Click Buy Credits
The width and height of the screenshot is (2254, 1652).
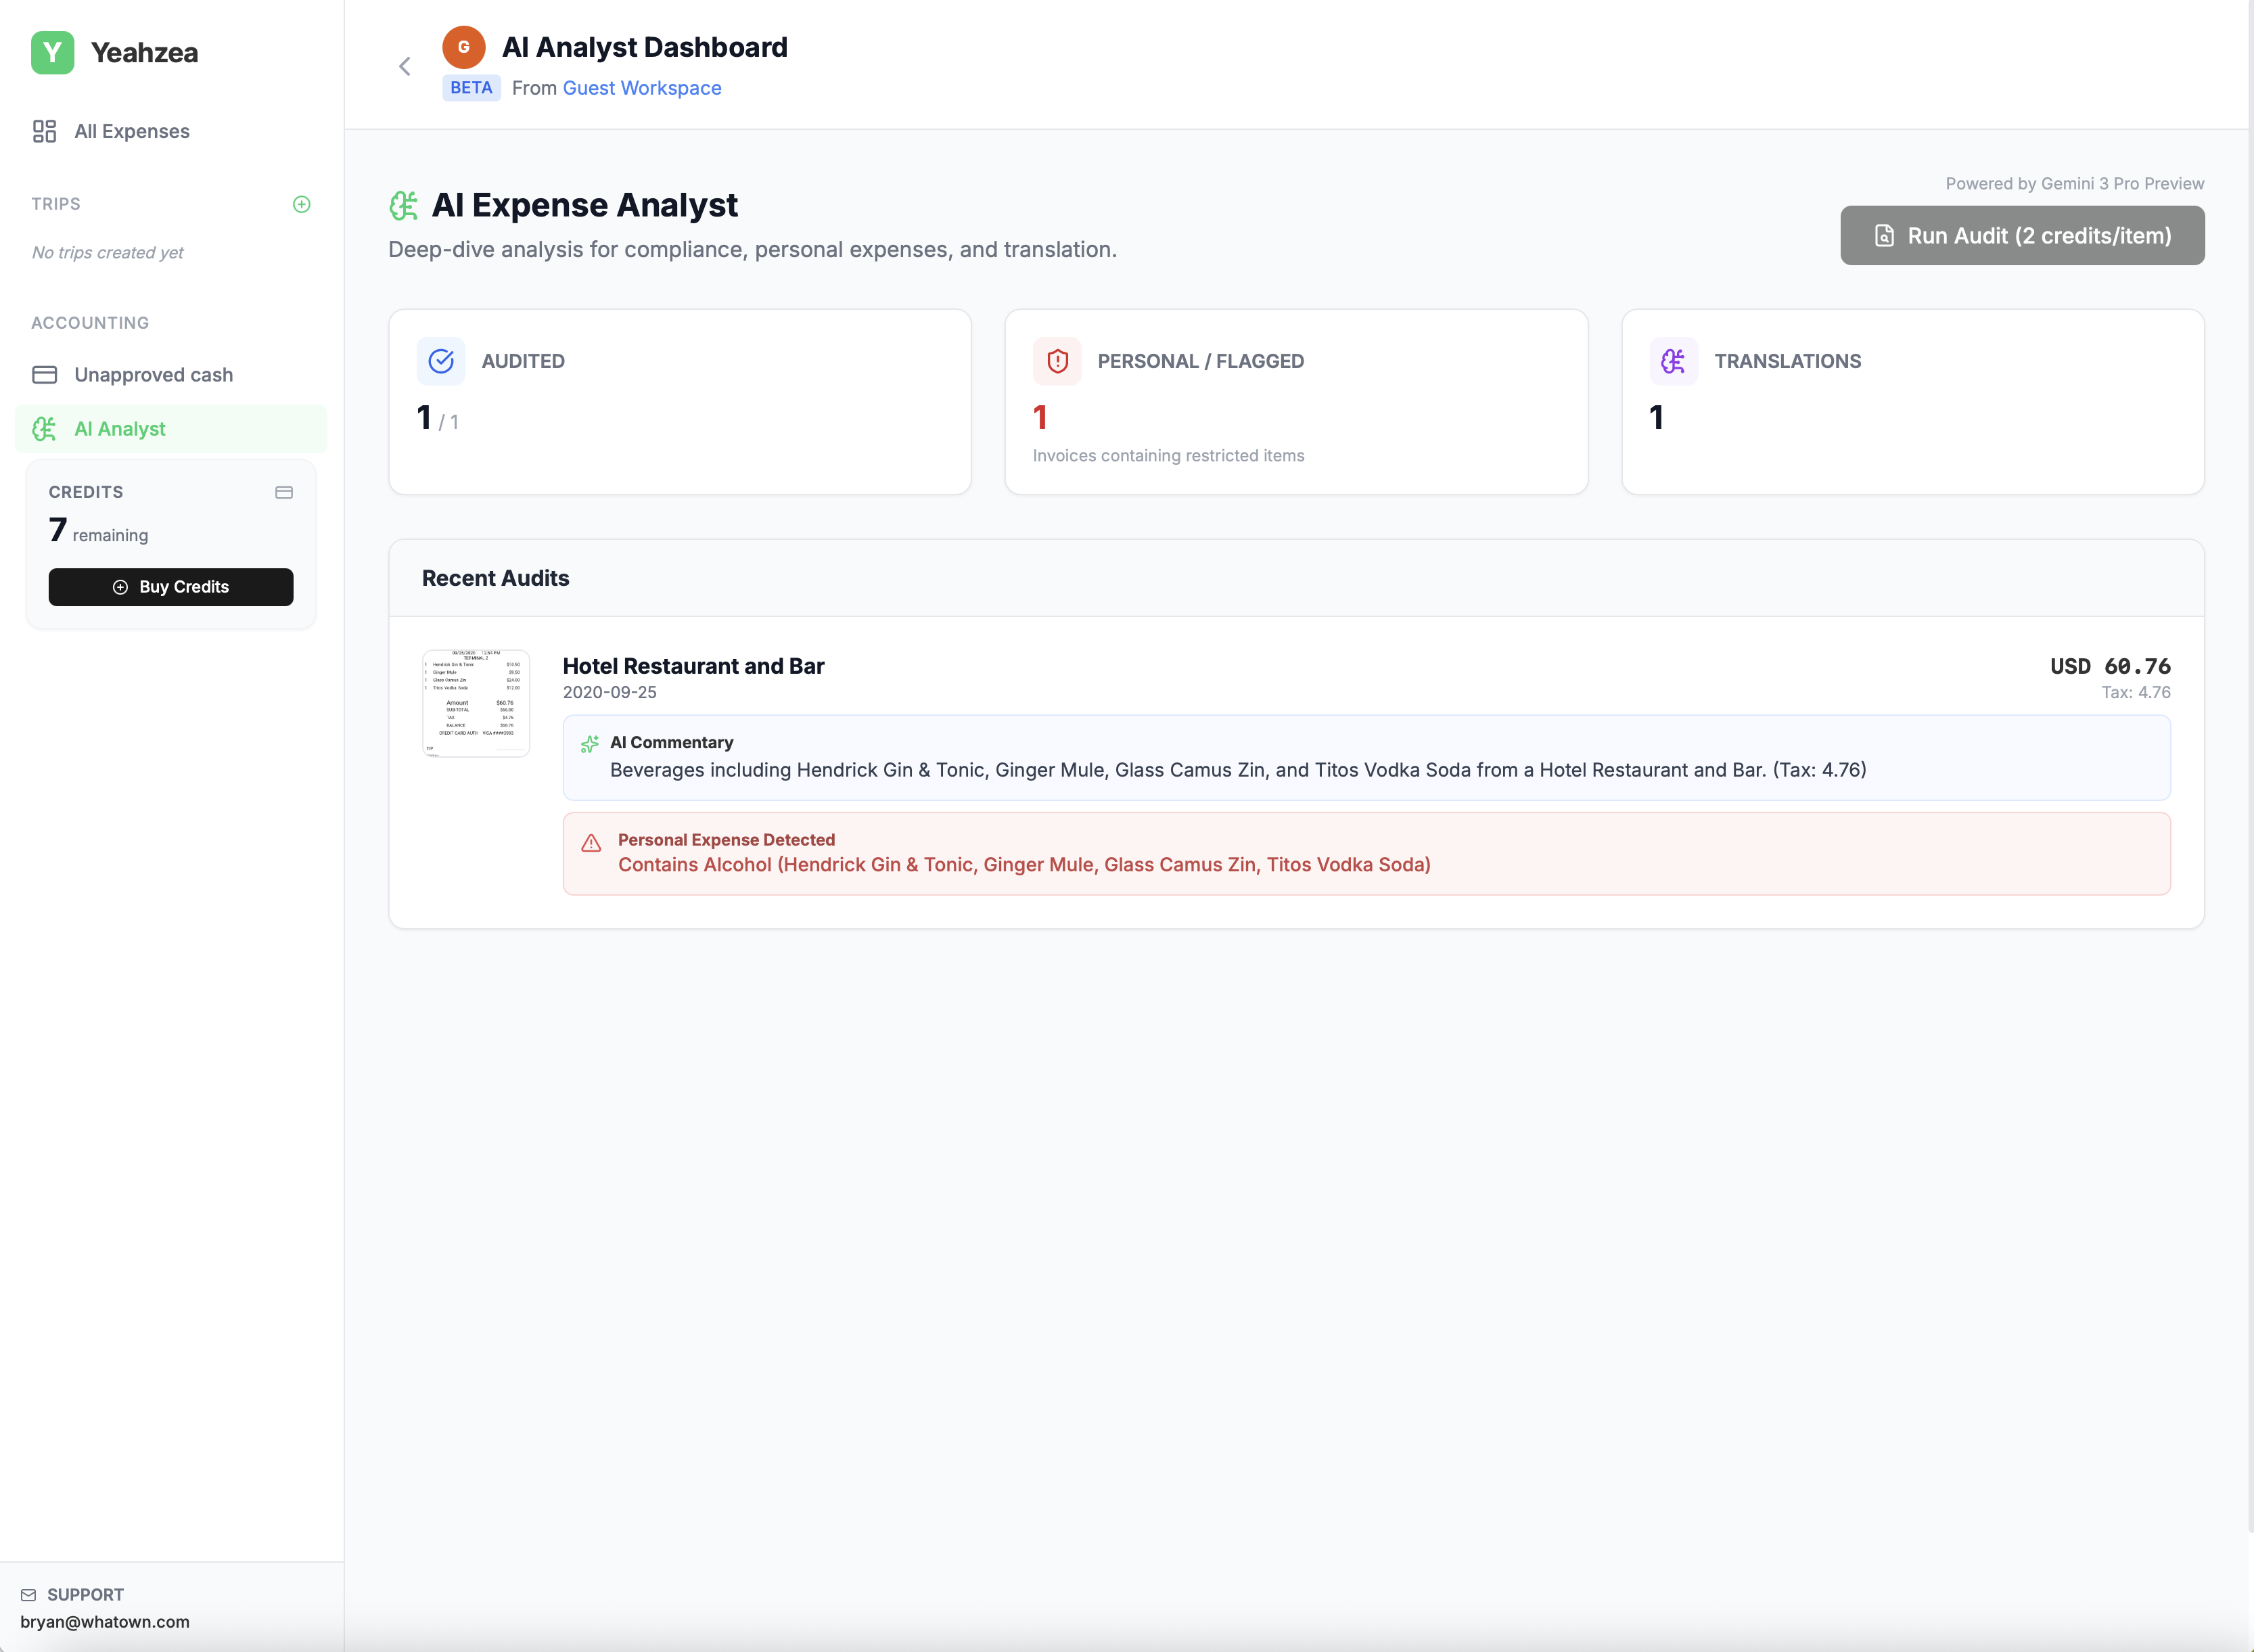[170, 587]
